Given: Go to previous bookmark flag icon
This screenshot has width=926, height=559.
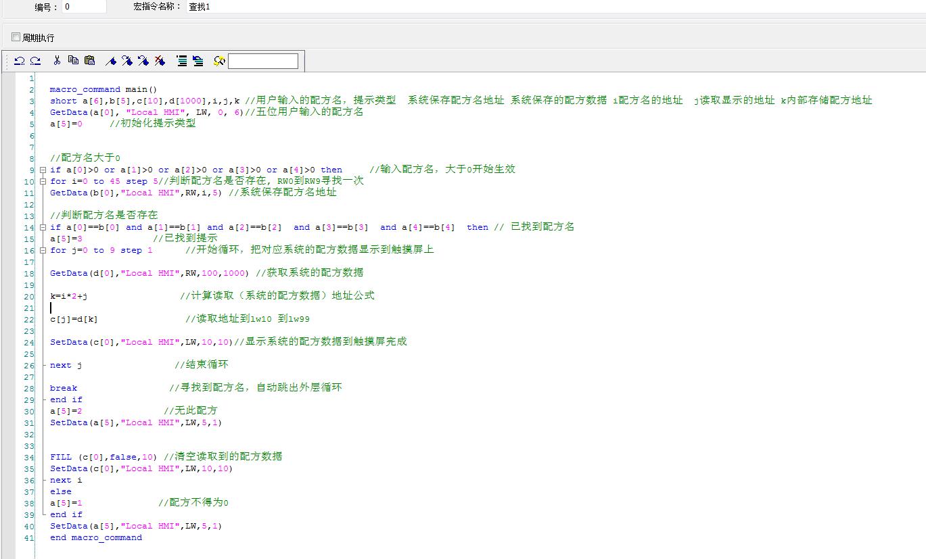Looking at the screenshot, I should (x=143, y=61).
